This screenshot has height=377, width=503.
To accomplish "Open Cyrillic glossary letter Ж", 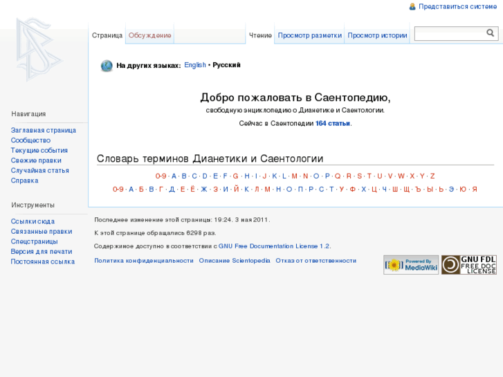I will point(204,190).
